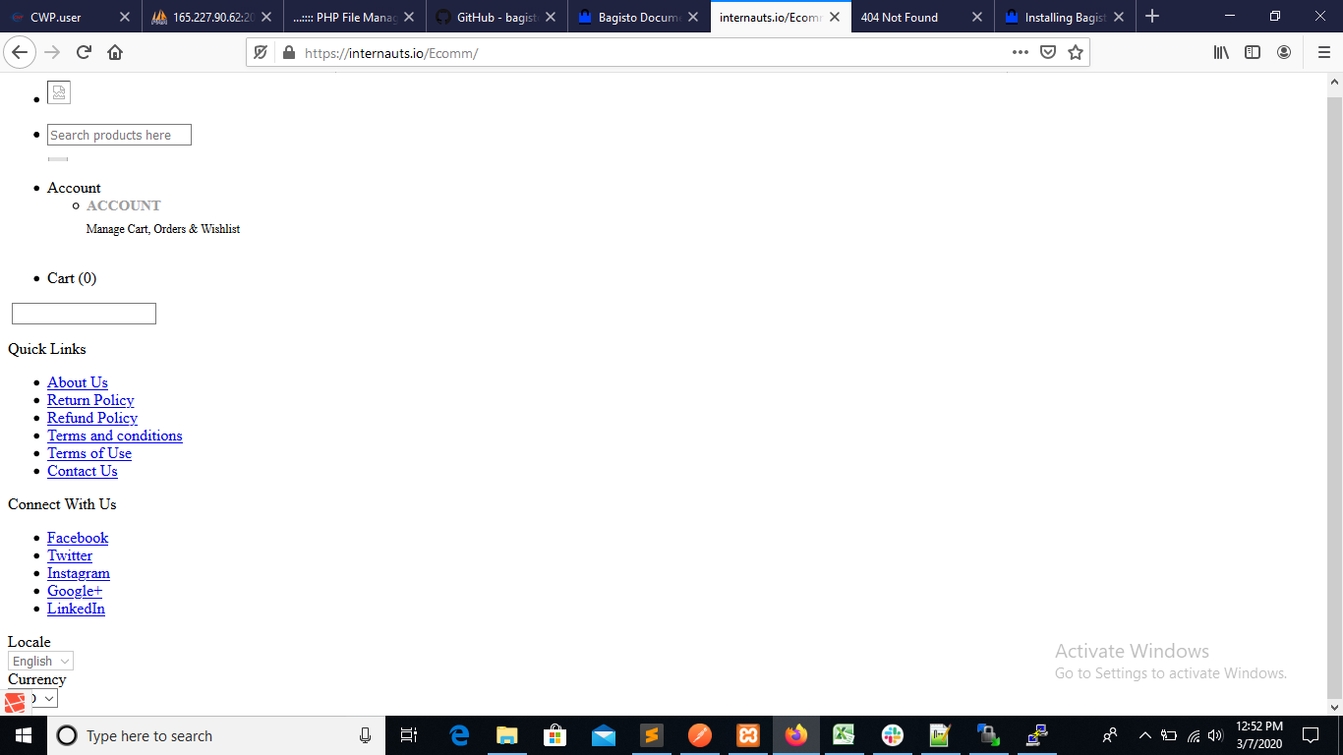Screen dimensions: 1343x755
Task: Open Slack from taskbar
Action: (893, 735)
